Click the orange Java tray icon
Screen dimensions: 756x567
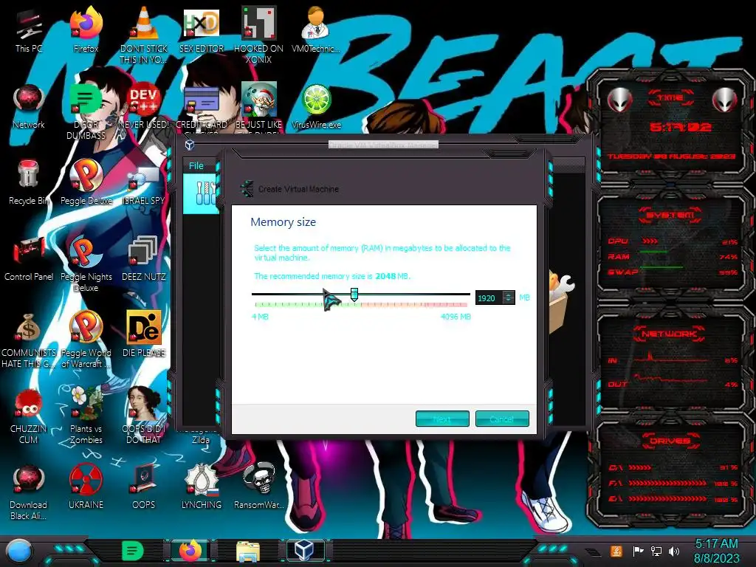click(x=616, y=551)
